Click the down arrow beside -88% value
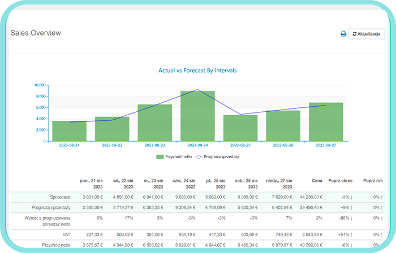Image resolution: width=396 pixels, height=253 pixels. point(351,219)
